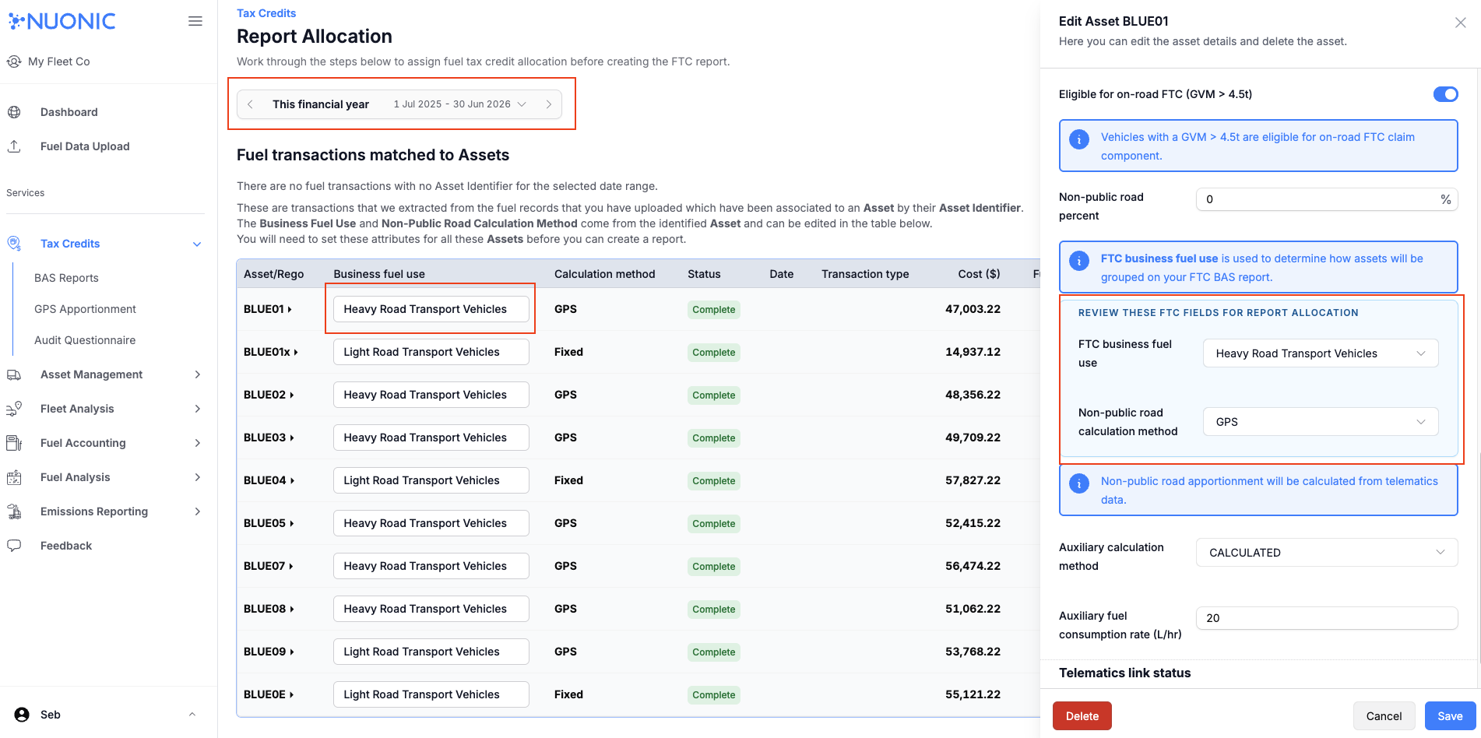The height and width of the screenshot is (738, 1481).
Task: Click Auxiliary fuel consumption rate field
Action: (x=1327, y=618)
